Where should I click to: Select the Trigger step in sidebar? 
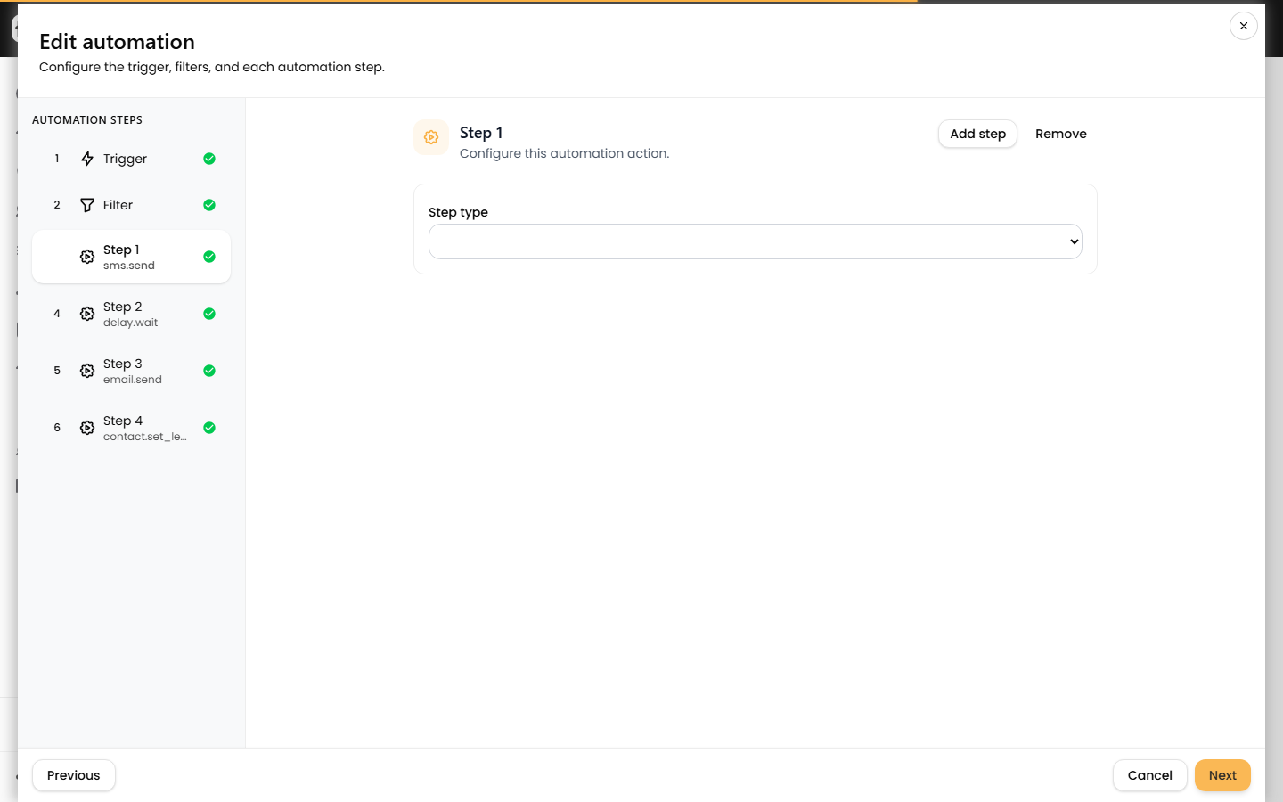click(x=131, y=159)
